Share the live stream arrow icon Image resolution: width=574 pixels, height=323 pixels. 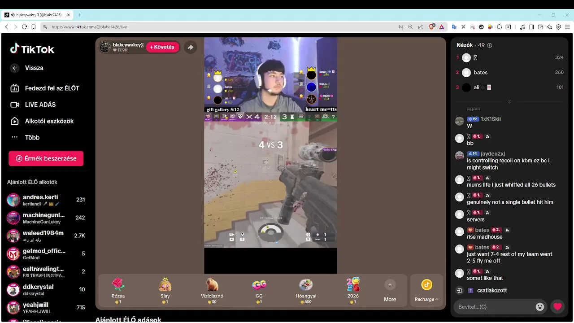191,47
